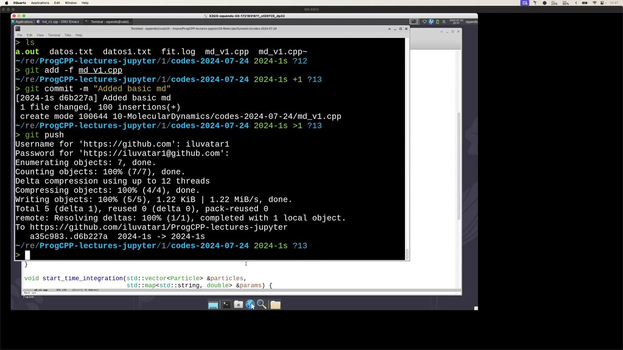623x350 pixels.
Task: Click the 'md_v1.cpp~' backup file name
Action: pyautogui.click(x=283, y=52)
